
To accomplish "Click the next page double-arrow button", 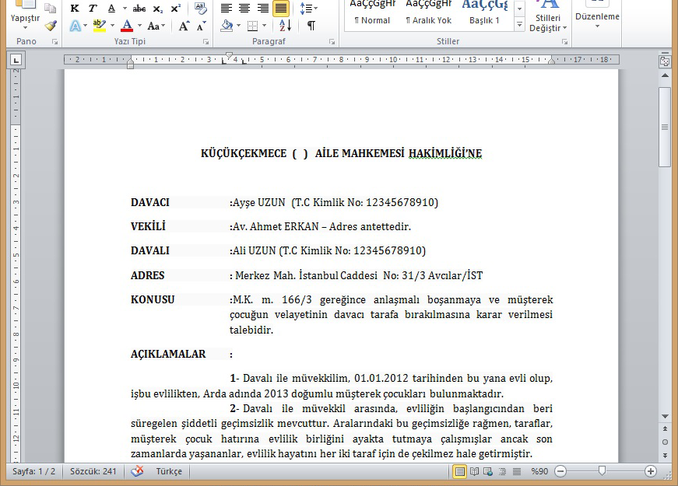I will 665,456.
